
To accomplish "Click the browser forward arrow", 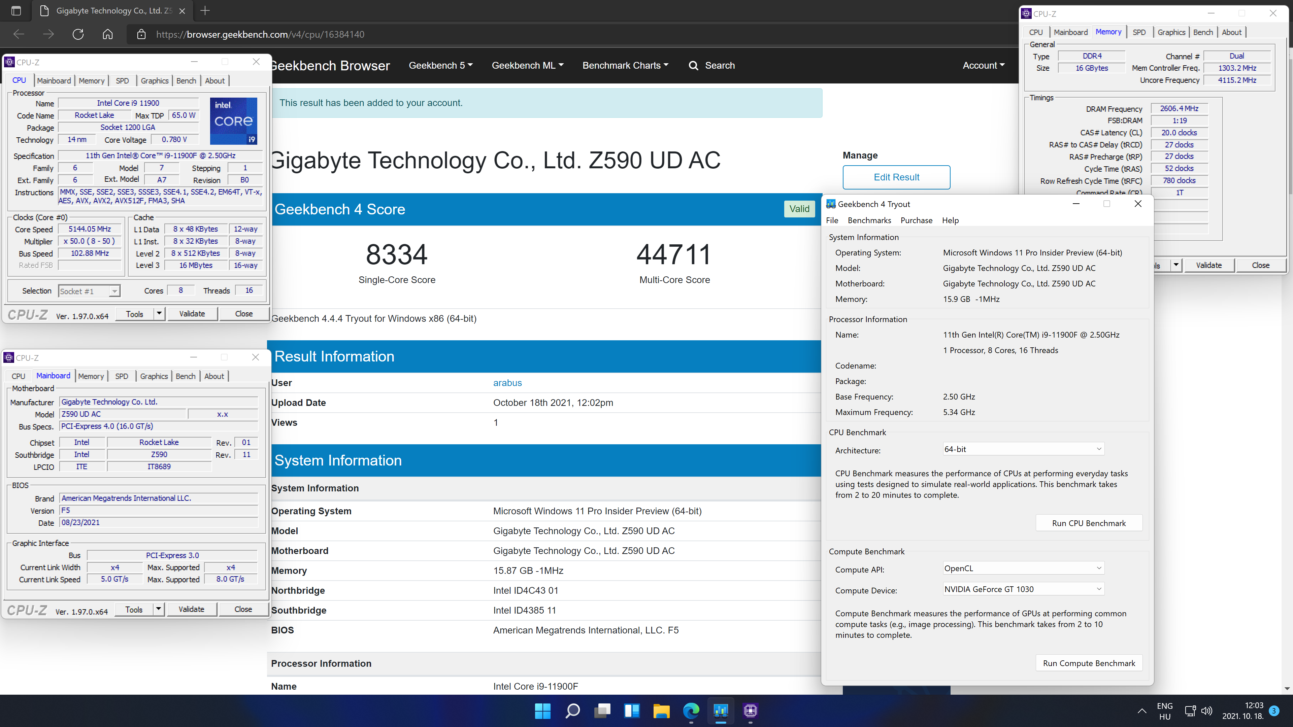I will (48, 34).
